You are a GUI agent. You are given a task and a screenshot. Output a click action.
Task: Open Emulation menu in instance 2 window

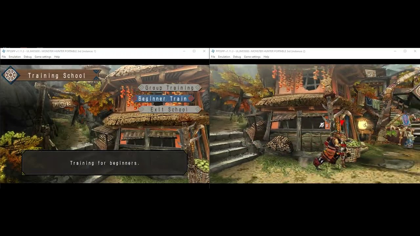224,57
